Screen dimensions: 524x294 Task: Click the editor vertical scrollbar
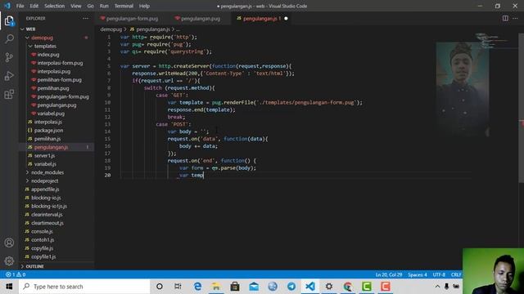(x=521, y=108)
